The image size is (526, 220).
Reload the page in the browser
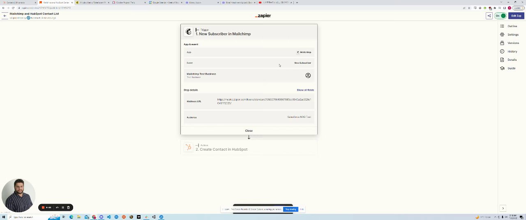(13, 8)
